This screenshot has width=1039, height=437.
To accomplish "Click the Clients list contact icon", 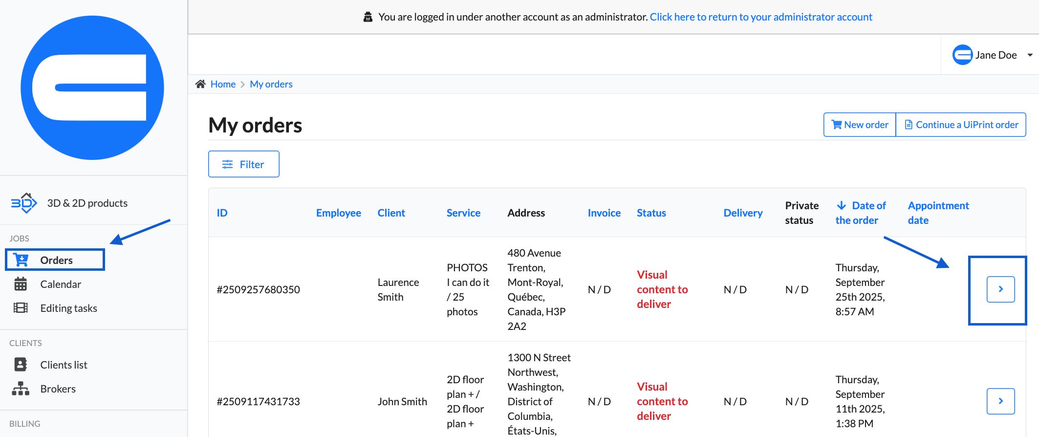I will [x=21, y=365].
